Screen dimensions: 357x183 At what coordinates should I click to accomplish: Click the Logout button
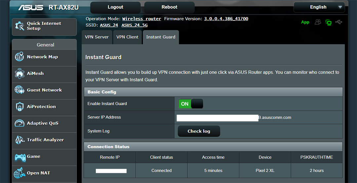coord(115,7)
